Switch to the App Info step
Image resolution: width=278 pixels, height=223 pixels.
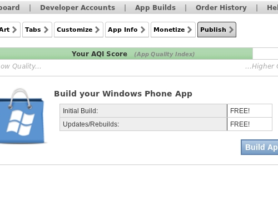pyautogui.click(x=127, y=30)
